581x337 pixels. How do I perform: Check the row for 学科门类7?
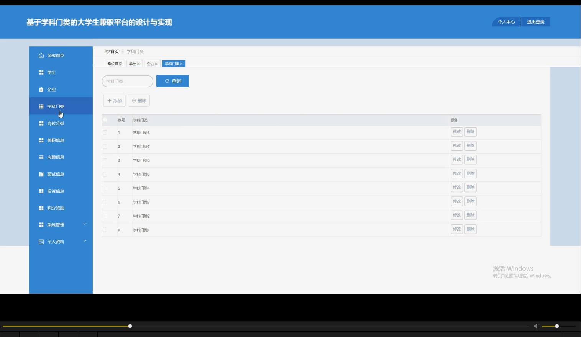[105, 146]
